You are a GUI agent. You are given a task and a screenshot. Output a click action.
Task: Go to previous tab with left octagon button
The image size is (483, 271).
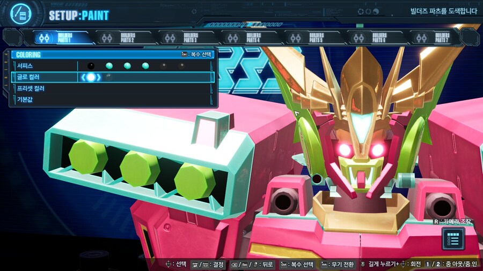12,37
